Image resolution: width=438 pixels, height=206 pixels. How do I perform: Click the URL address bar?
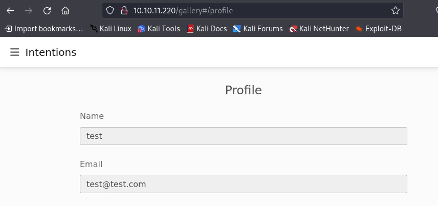click(256, 10)
